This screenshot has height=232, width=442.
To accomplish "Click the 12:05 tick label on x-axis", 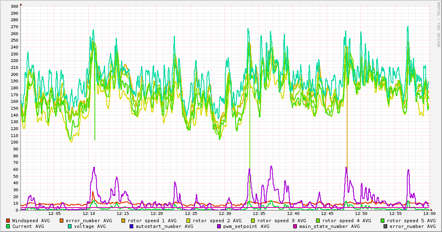I will pos(54,213).
